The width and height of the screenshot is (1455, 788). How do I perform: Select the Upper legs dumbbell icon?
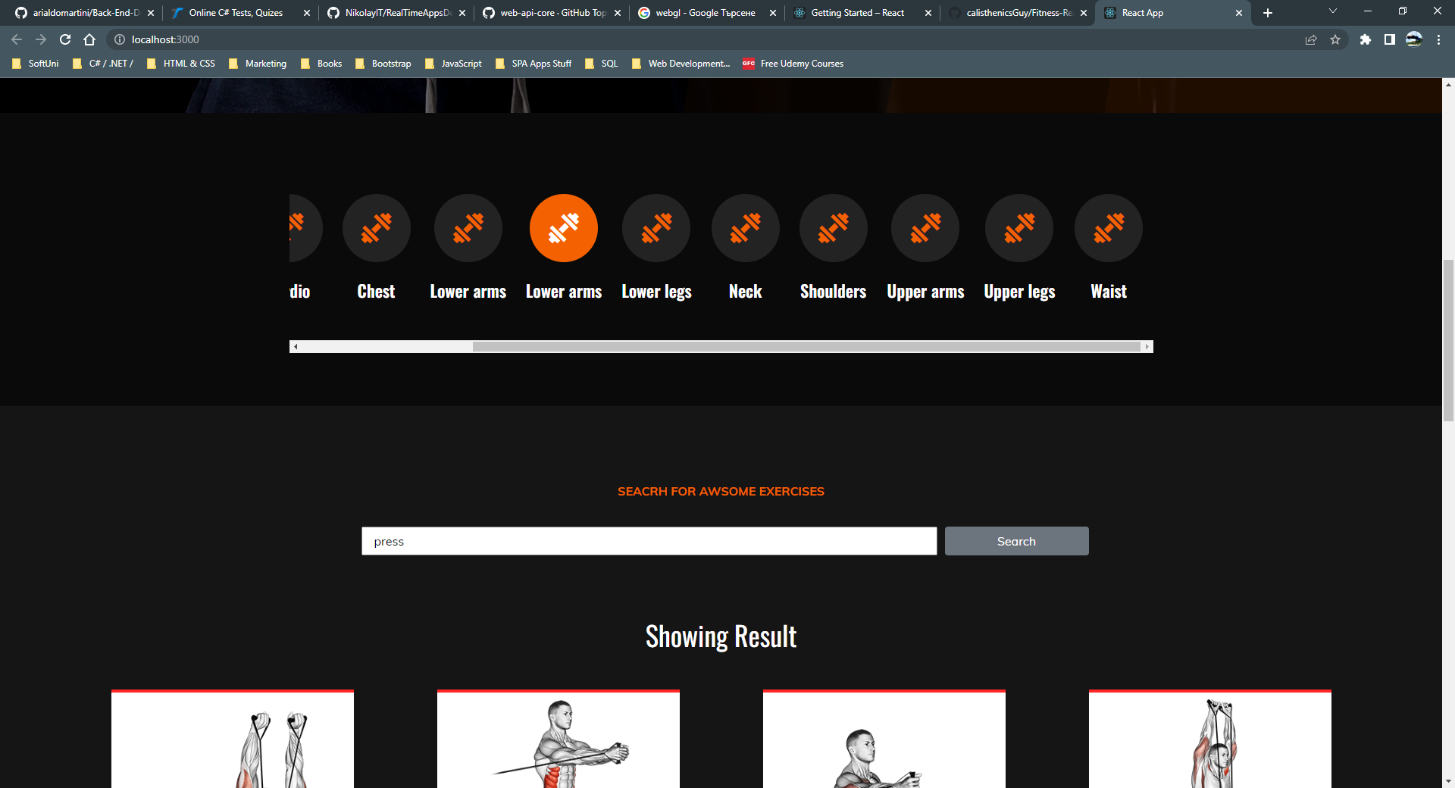(x=1018, y=228)
